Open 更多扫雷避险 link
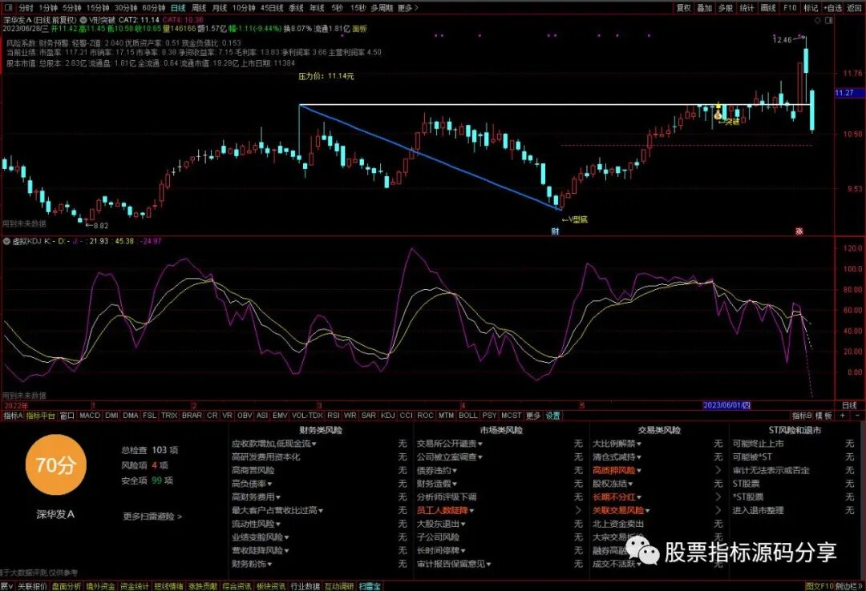 click(152, 517)
